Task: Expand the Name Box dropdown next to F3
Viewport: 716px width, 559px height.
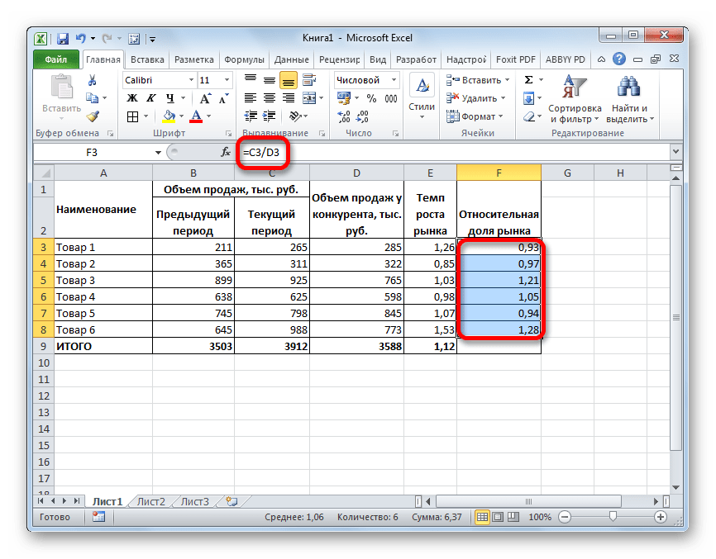Action: tap(158, 152)
